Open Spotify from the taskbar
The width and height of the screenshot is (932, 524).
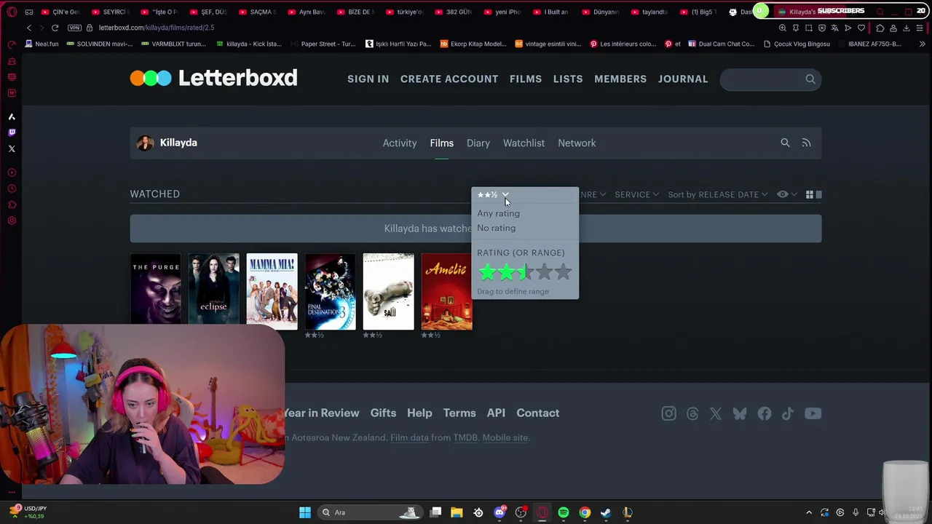pyautogui.click(x=564, y=512)
